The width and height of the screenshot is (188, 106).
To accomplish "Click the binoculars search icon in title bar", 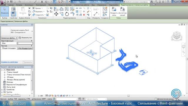I will [152, 2].
